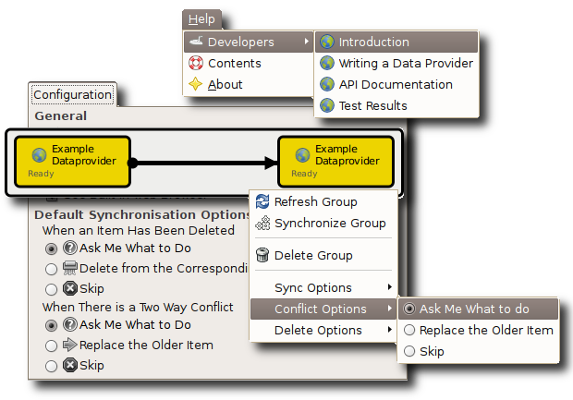Open the Delete Options submenu
Screen dimensions: 573x400
323,330
